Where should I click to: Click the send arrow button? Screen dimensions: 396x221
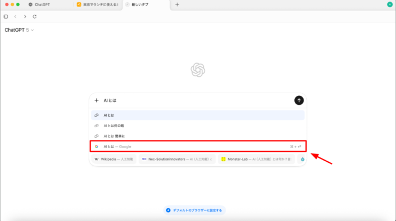299,100
